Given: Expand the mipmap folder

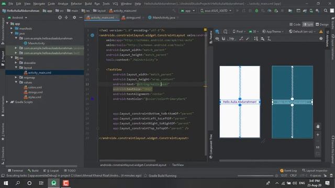Looking at the screenshot, I should pos(16,77).
